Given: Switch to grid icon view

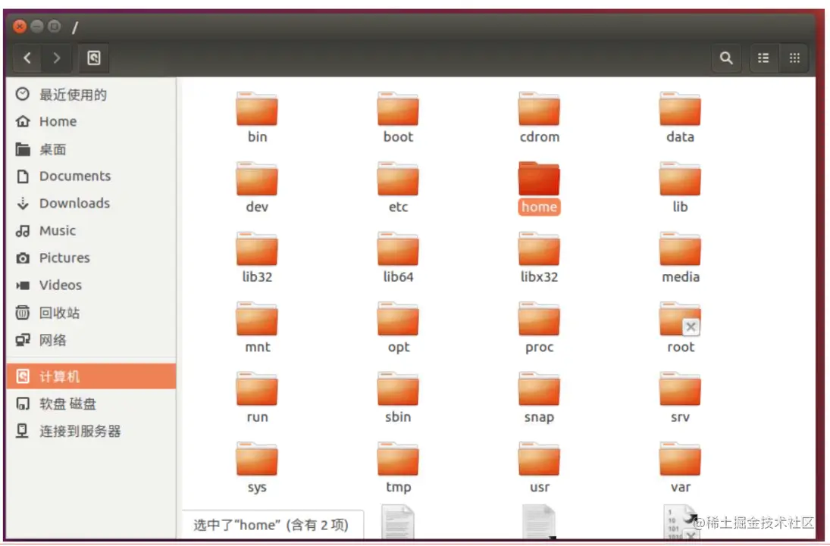Looking at the screenshot, I should click(x=794, y=58).
